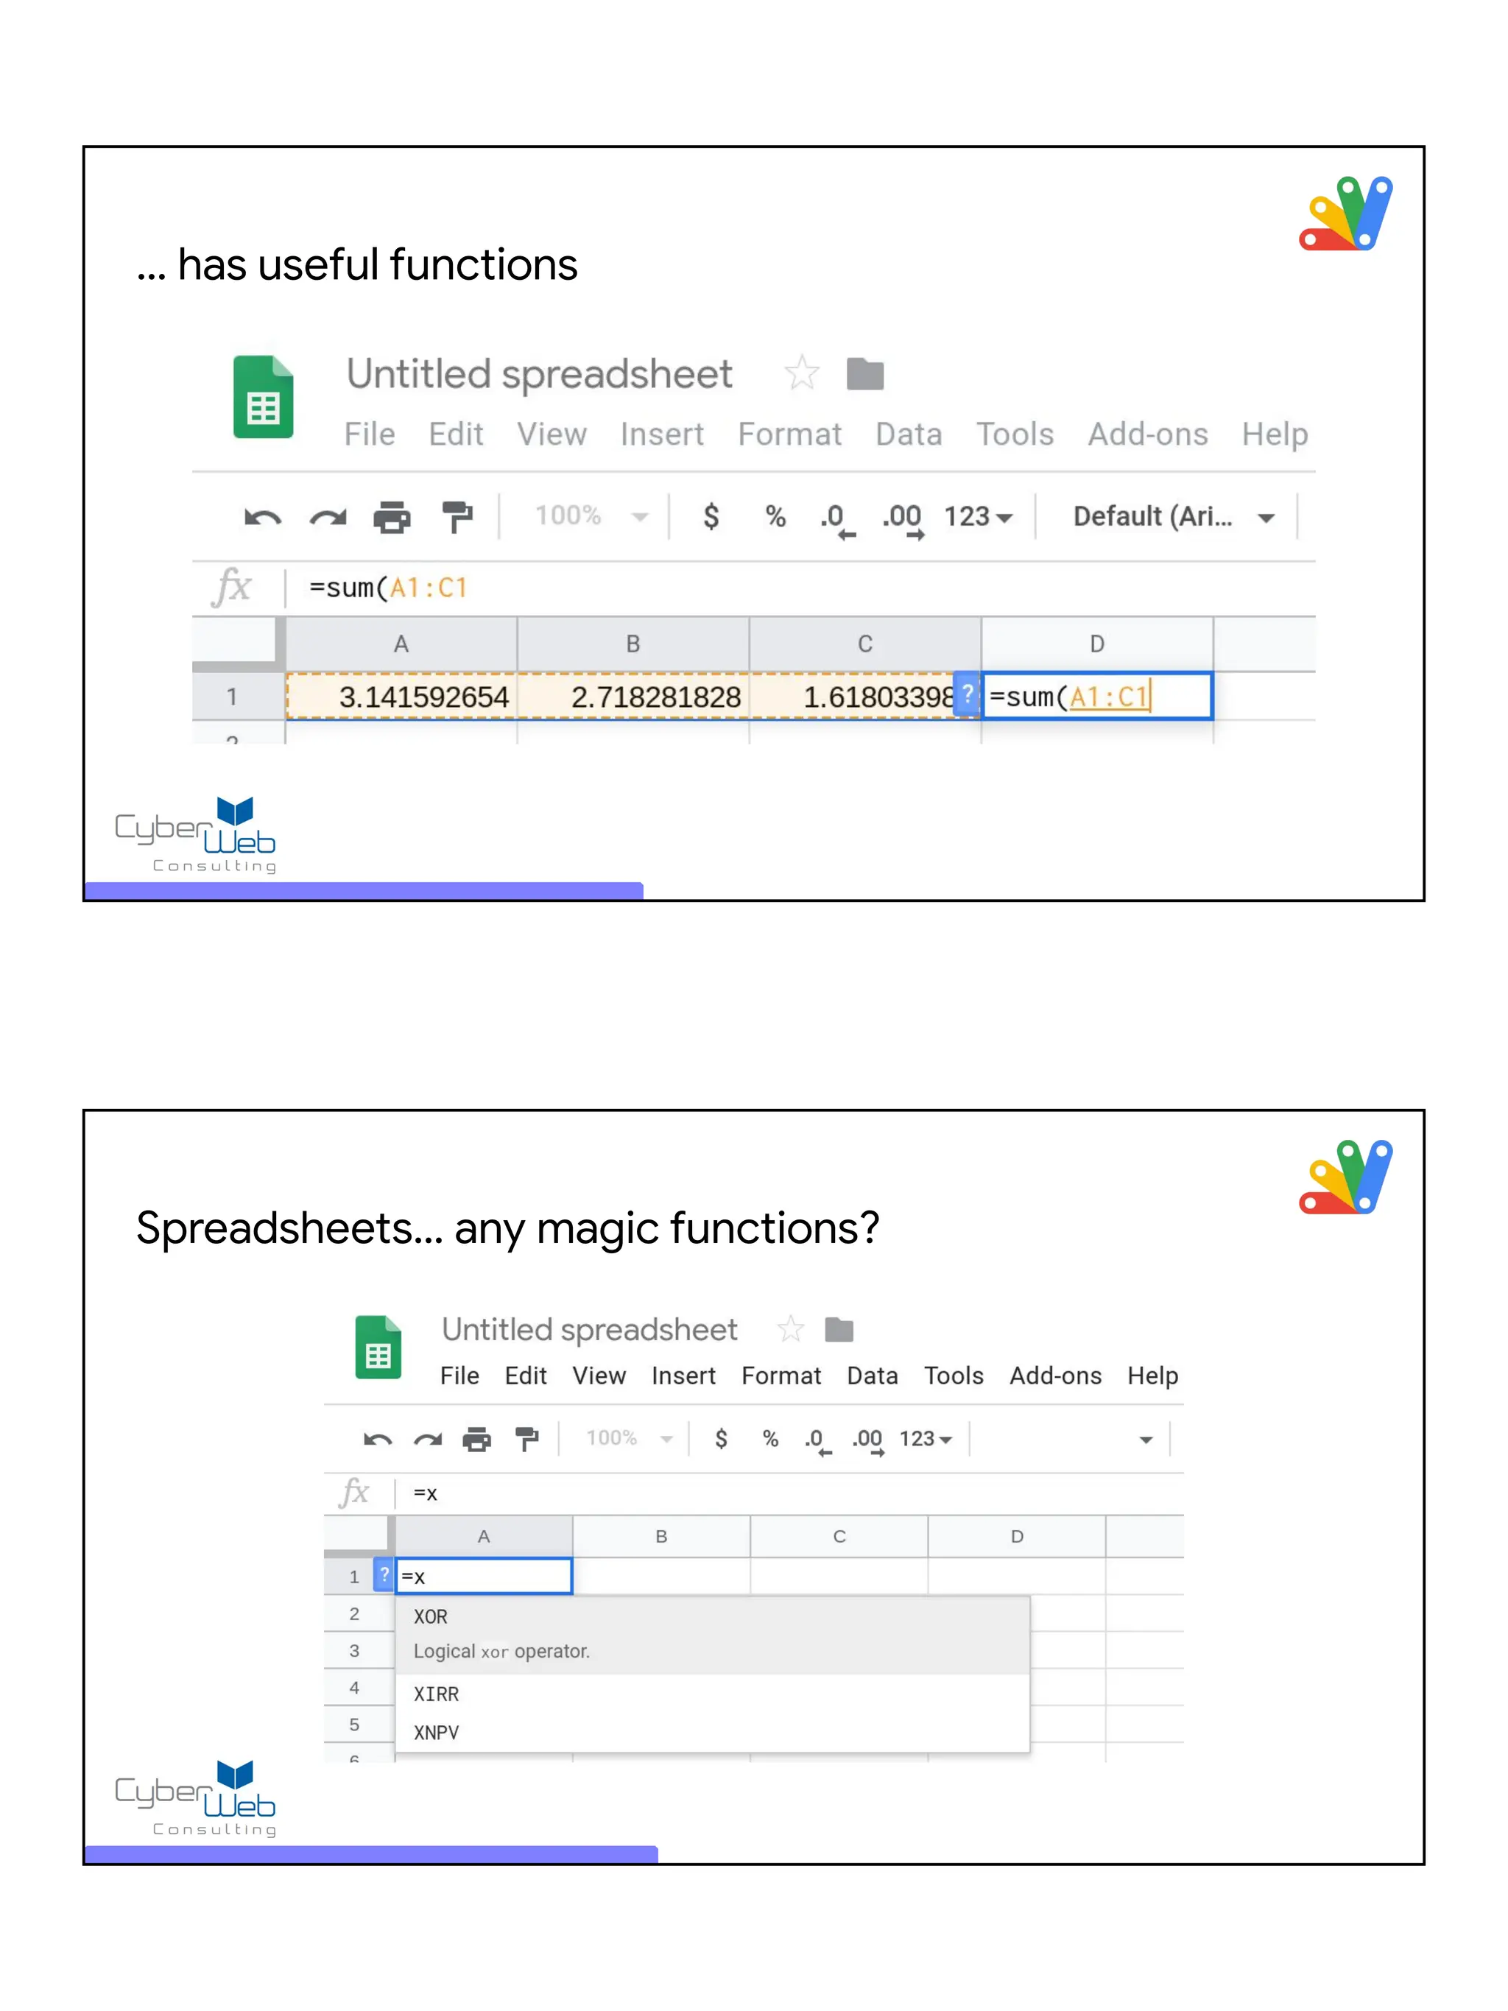The image size is (1508, 2011).
Task: Decrease decimal places in the bottom slide toolbar
Action: [x=818, y=1442]
